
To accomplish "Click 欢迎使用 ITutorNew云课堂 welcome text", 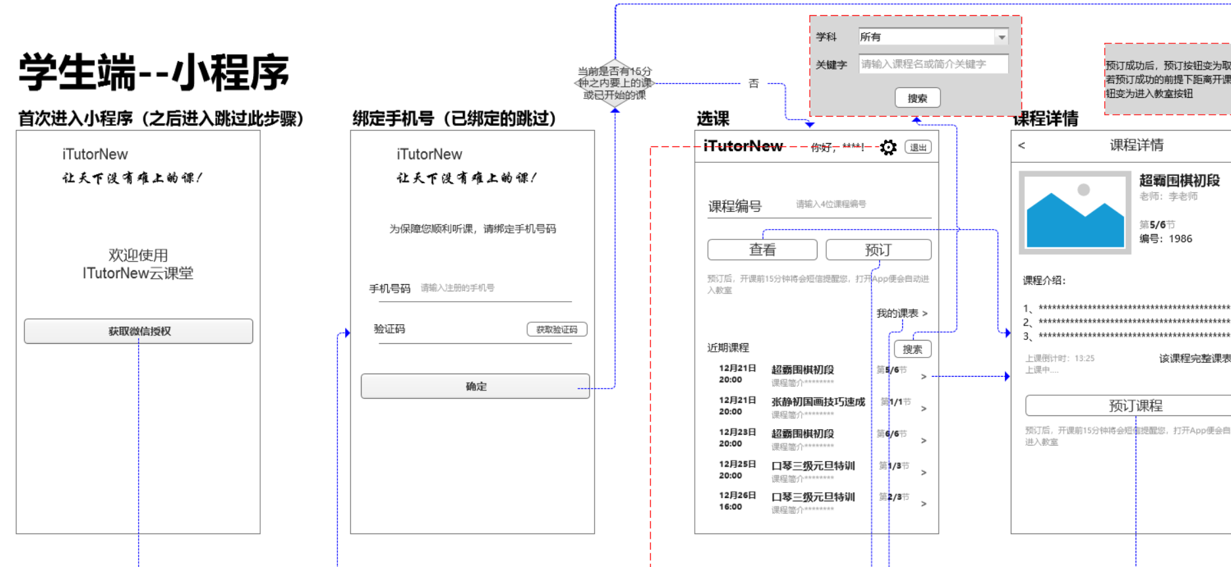I will (x=138, y=264).
